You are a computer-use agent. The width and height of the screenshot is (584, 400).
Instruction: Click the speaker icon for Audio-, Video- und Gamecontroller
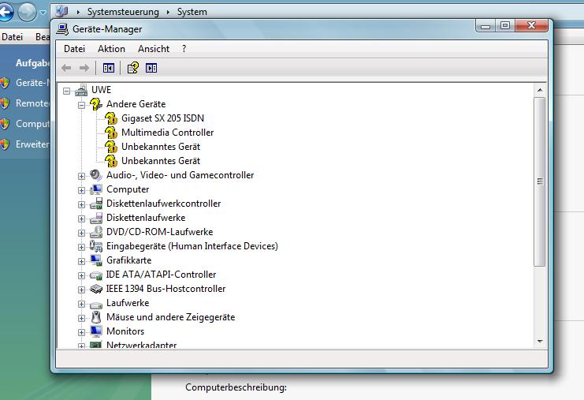(96, 175)
